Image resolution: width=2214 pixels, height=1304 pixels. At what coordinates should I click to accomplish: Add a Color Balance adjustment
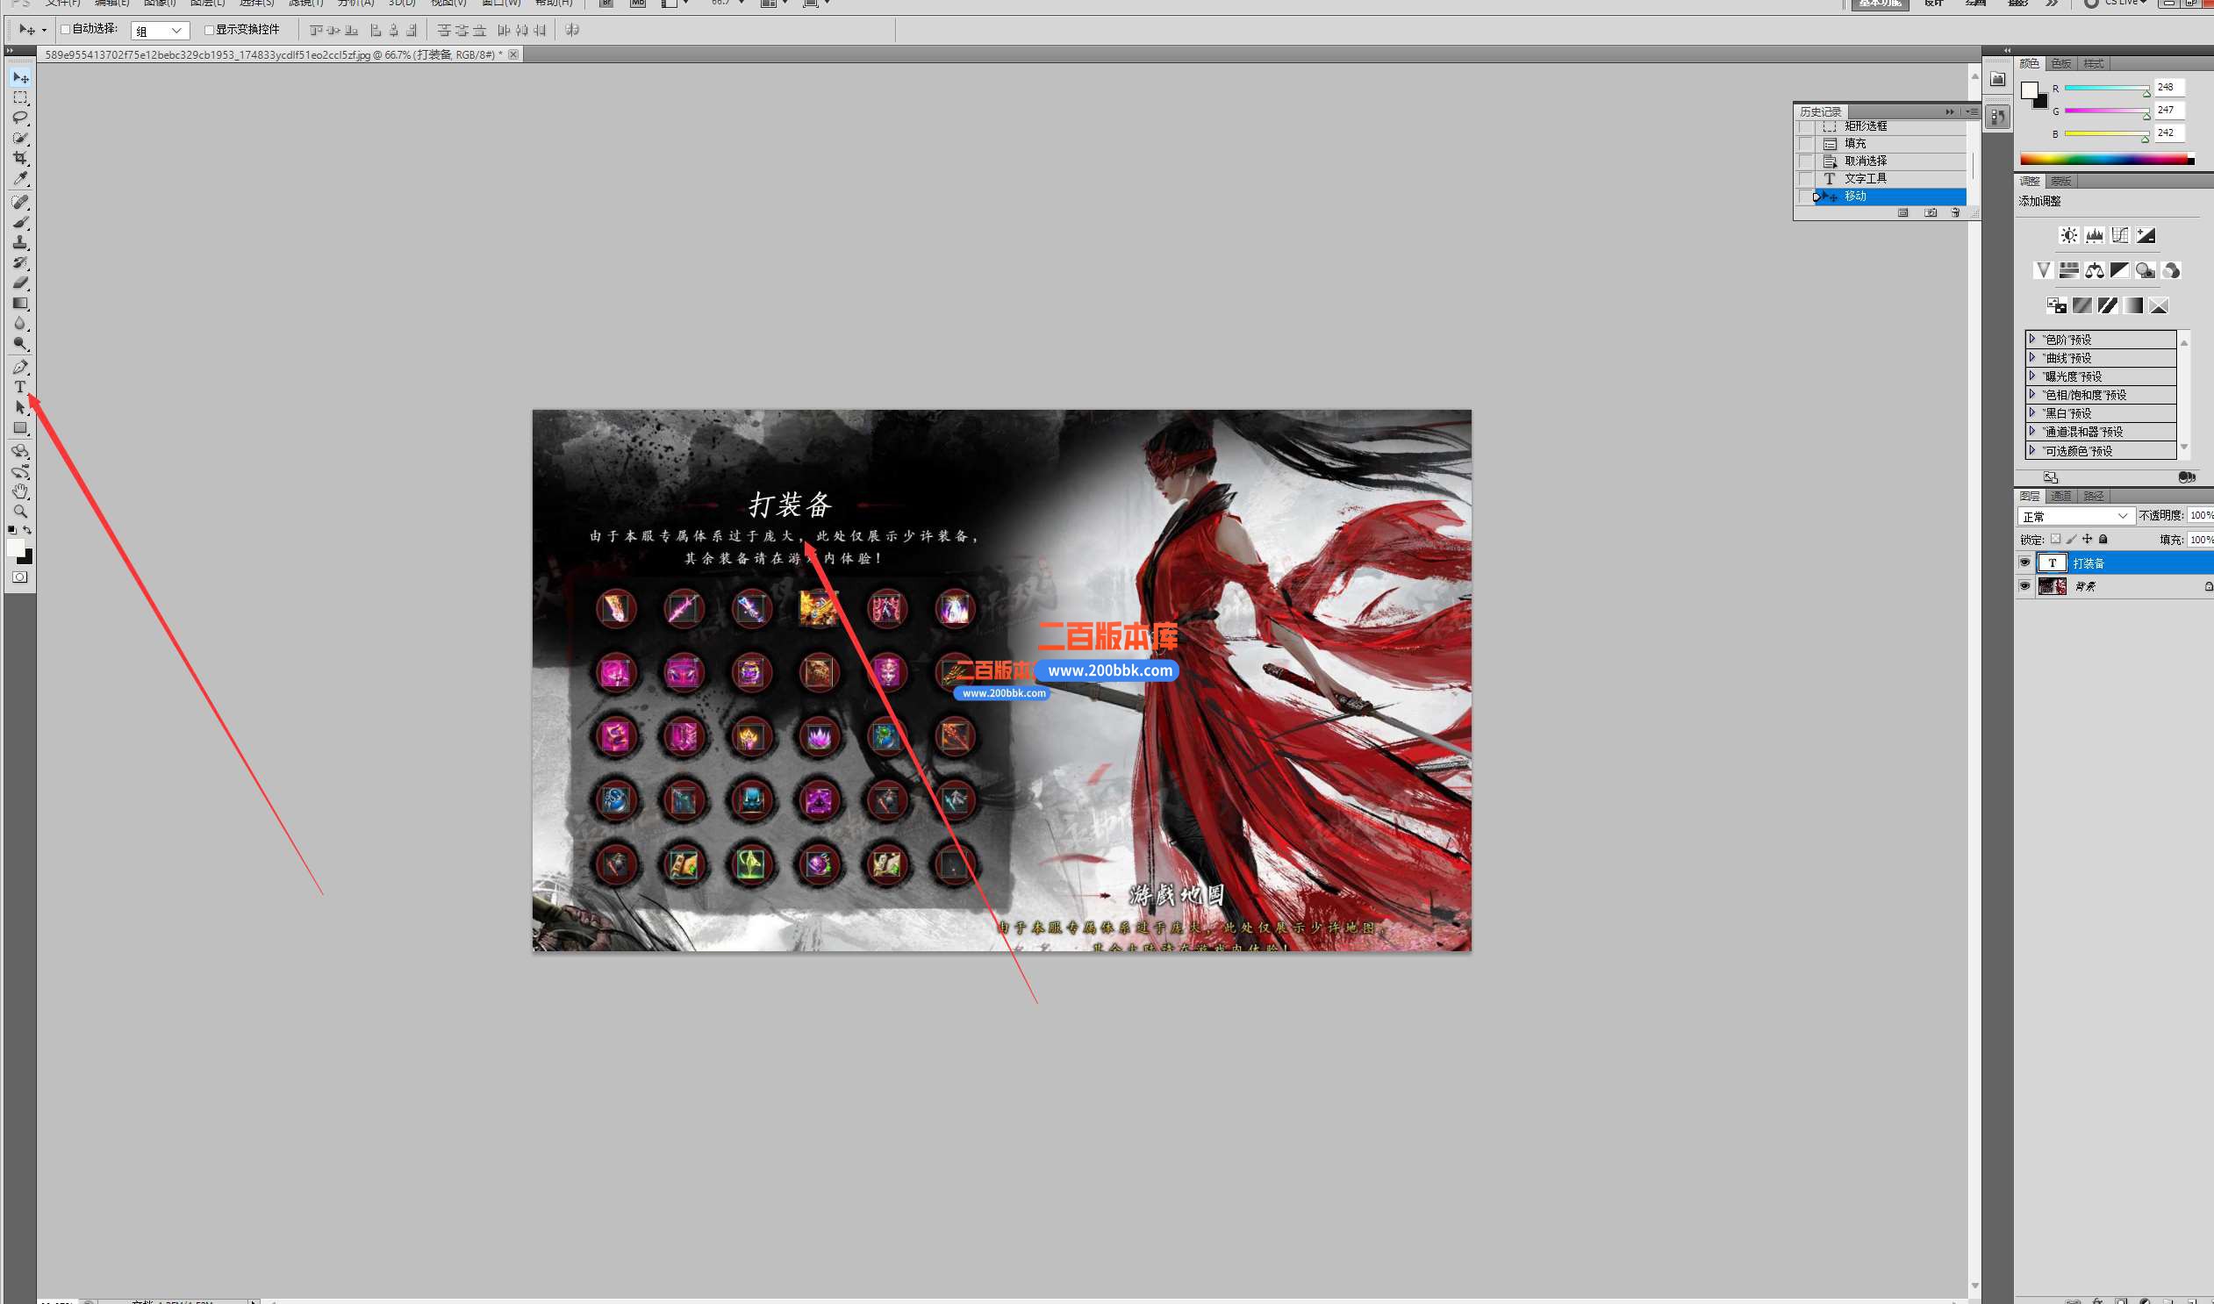coord(2095,270)
